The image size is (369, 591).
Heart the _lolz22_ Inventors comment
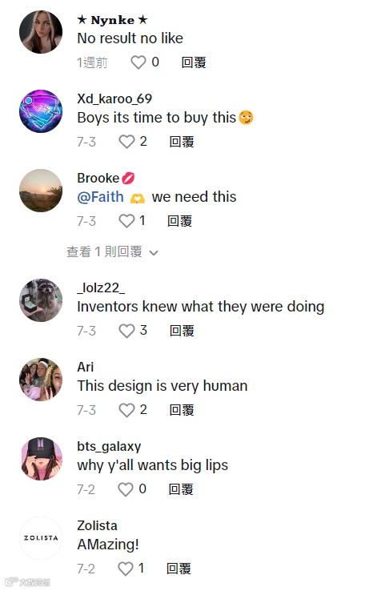click(x=126, y=331)
